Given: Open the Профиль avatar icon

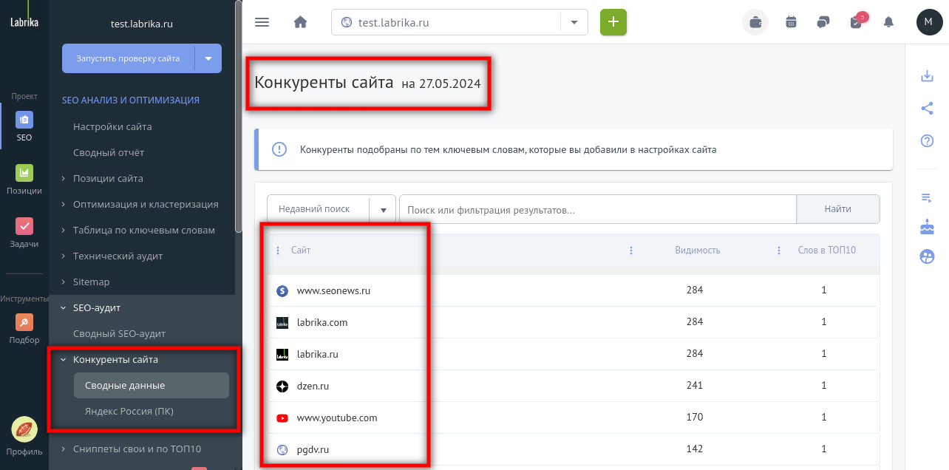Looking at the screenshot, I should click(x=24, y=429).
